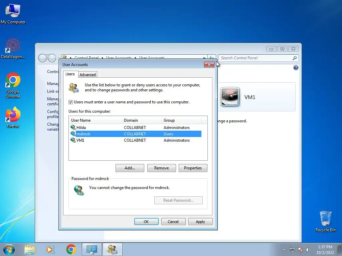Open the clock showing 1:37 PM
This screenshot has height=256, width=342.
pyautogui.click(x=325, y=250)
